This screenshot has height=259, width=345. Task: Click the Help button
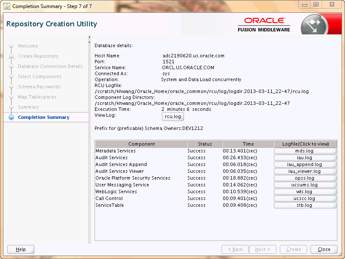(21, 249)
